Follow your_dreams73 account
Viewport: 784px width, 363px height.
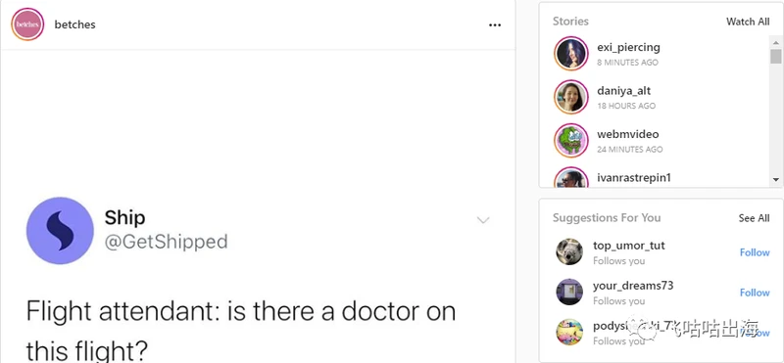tap(755, 293)
